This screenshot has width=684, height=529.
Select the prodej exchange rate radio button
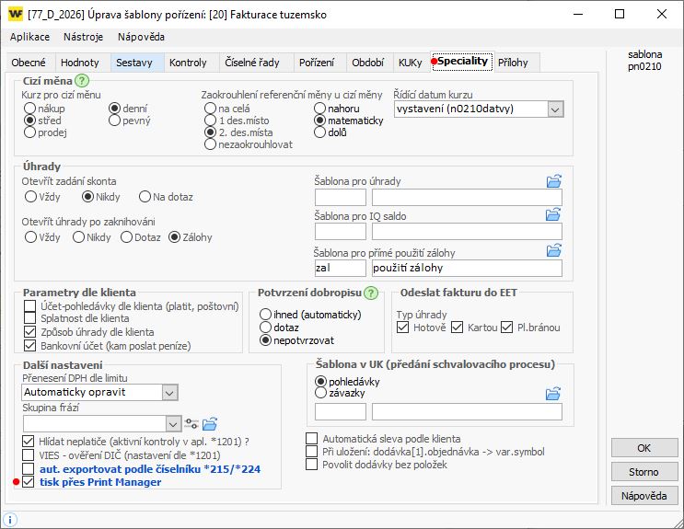coord(30,132)
